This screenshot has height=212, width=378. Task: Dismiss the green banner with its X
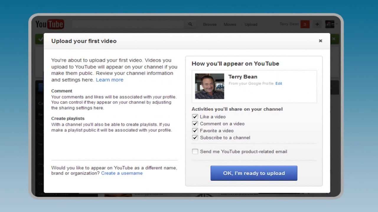pyautogui.click(x=334, y=39)
